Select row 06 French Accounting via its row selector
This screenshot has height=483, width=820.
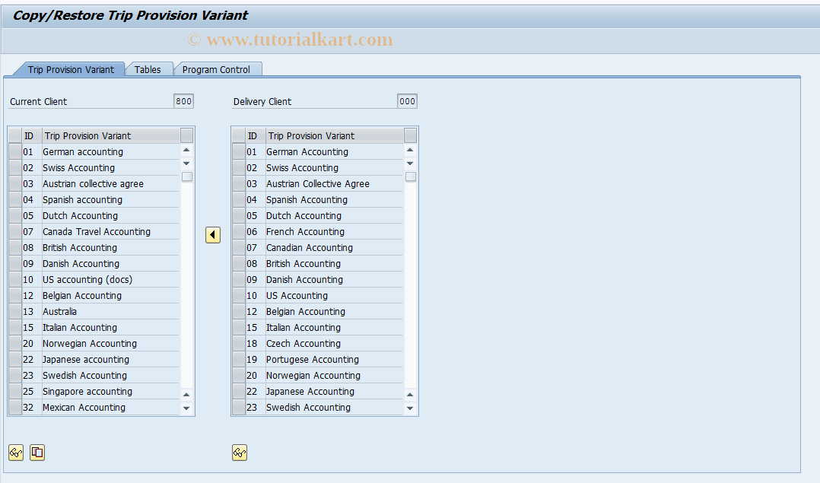coord(239,231)
